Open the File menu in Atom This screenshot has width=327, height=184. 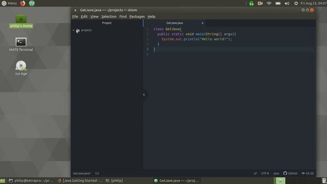click(x=75, y=16)
